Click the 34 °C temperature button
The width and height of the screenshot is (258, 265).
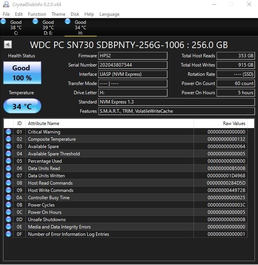point(22,106)
